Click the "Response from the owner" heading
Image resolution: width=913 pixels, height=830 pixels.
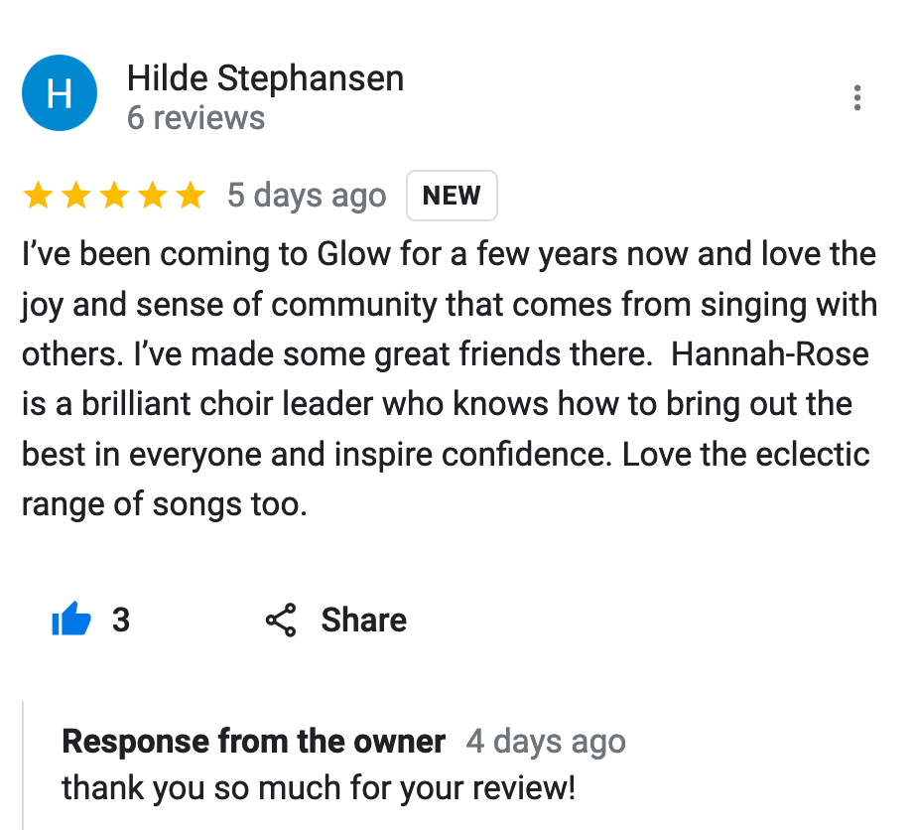pos(253,742)
